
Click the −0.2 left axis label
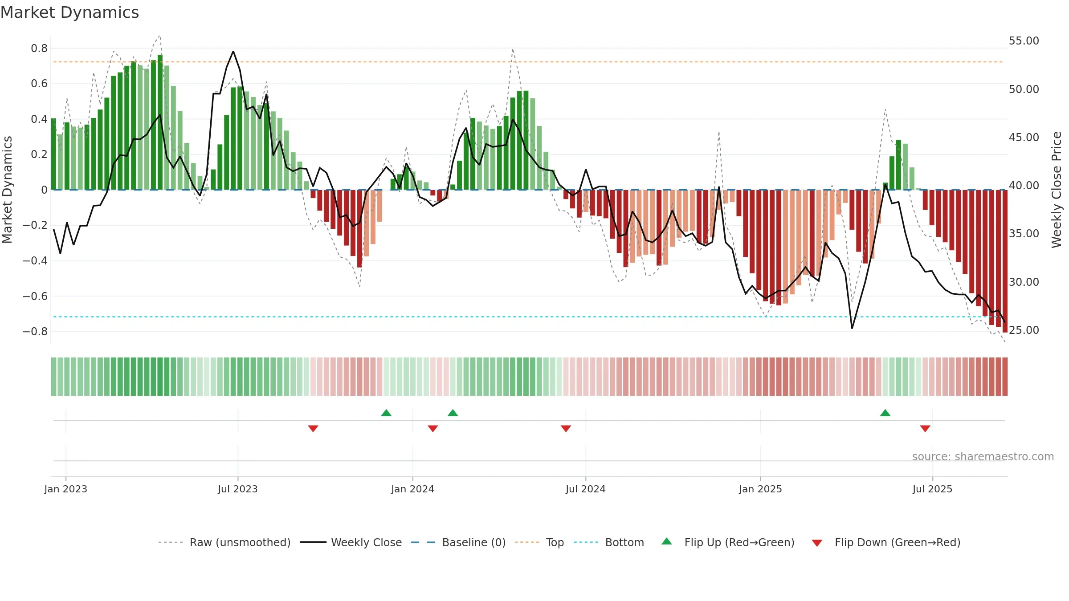pos(35,225)
